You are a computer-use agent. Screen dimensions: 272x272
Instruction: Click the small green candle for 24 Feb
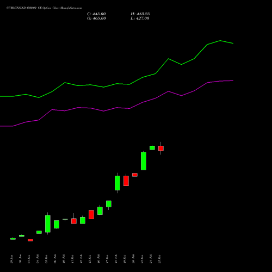152,147
